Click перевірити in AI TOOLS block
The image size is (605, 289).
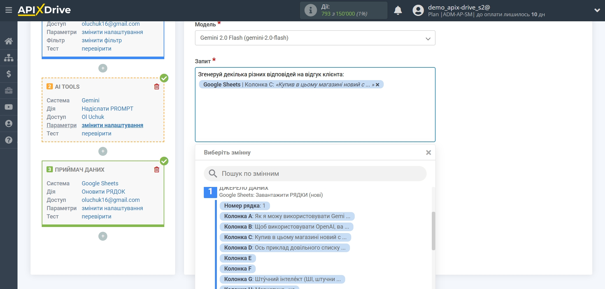point(96,134)
